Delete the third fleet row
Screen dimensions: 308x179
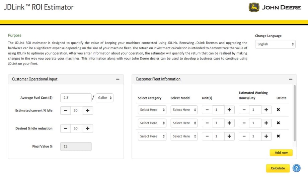click(278, 136)
